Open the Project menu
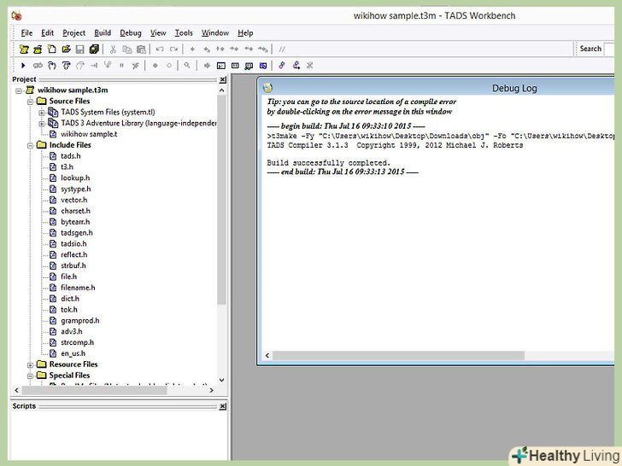The width and height of the screenshot is (622, 466). pyautogui.click(x=73, y=33)
